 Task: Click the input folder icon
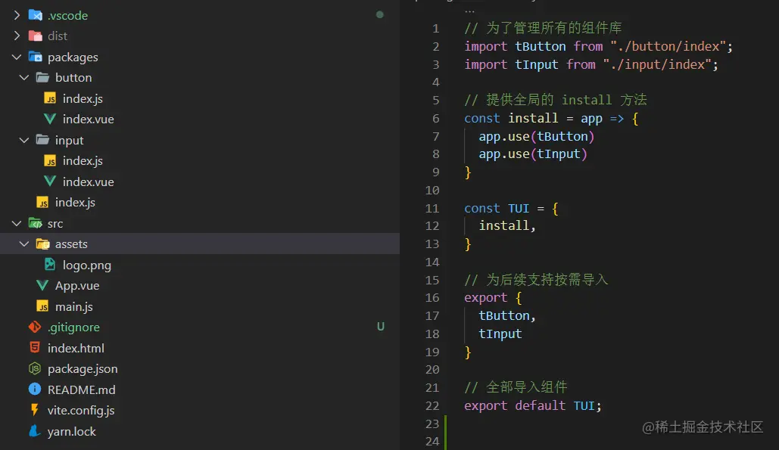pyautogui.click(x=42, y=140)
